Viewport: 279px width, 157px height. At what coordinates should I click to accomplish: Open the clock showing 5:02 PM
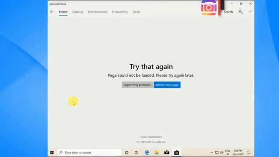point(238,153)
